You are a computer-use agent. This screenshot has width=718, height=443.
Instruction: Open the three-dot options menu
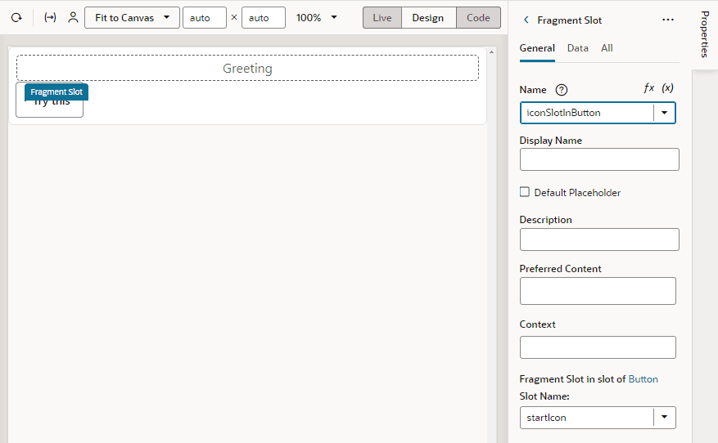tap(668, 20)
